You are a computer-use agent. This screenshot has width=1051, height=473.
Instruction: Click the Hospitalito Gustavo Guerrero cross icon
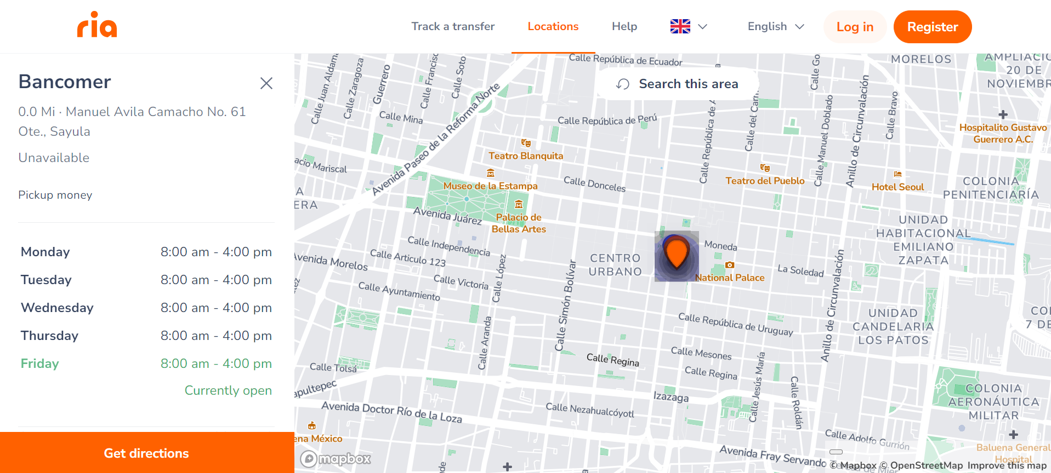[x=1003, y=114]
